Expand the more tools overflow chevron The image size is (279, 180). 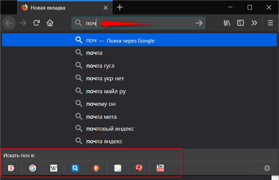(x=254, y=23)
